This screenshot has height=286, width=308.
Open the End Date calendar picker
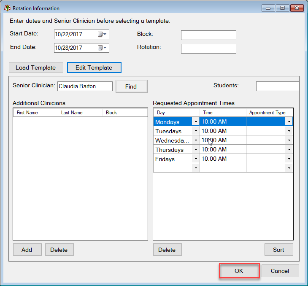coord(102,48)
